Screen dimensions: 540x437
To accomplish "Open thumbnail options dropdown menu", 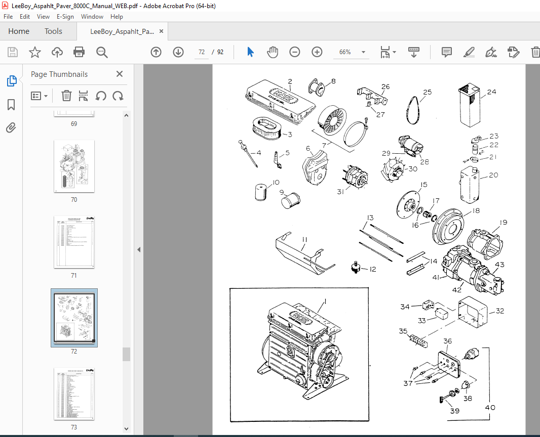I will click(x=40, y=96).
